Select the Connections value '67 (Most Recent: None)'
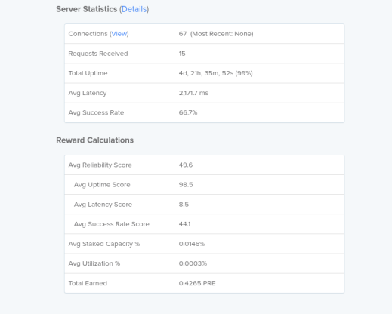This screenshot has height=314, width=392. click(216, 34)
